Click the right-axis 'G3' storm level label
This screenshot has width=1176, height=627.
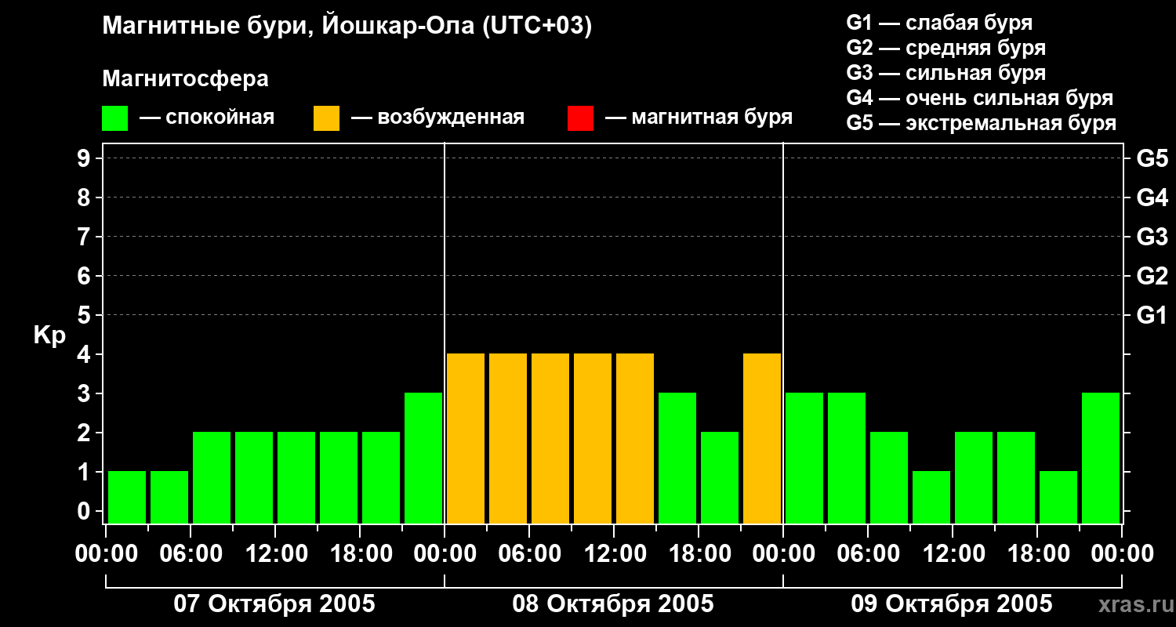pos(1152,237)
